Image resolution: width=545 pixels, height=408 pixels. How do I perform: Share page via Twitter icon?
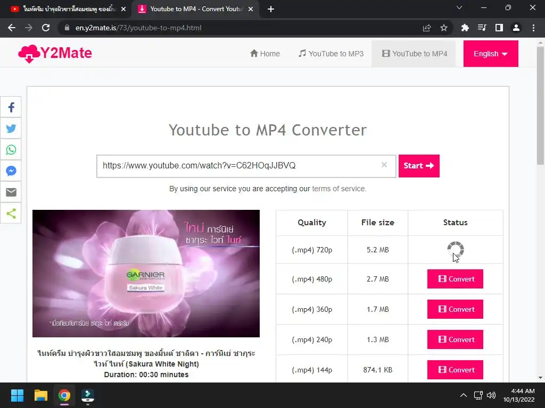click(11, 129)
